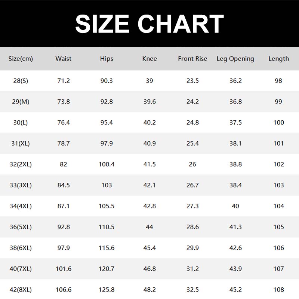The image size is (299, 299).
Task: Select the leg opening value 45.2
Action: pos(235,290)
